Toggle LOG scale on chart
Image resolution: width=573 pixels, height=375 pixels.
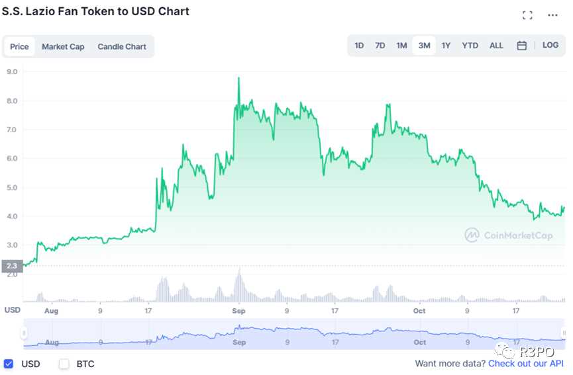pos(550,46)
